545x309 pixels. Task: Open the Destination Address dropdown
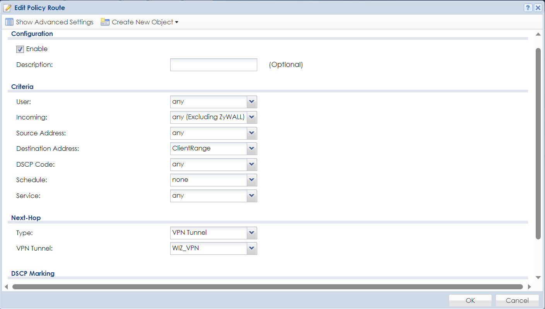[x=252, y=149]
